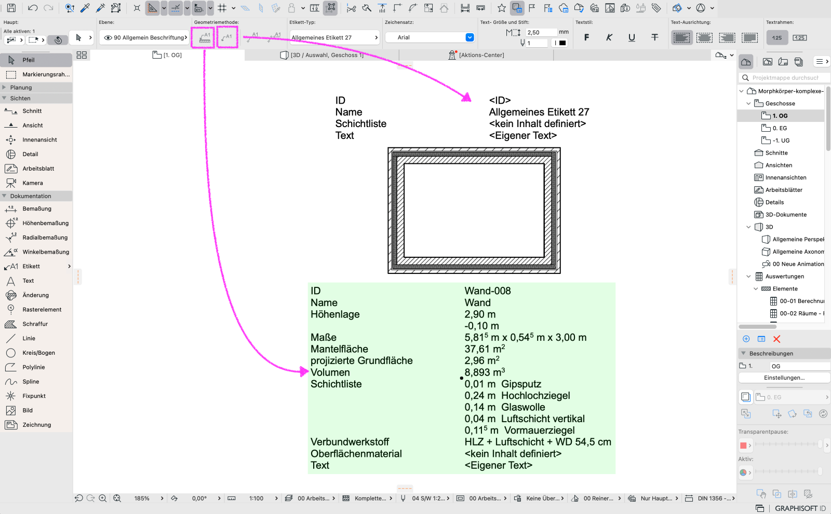Screen dimensions: 831x514
Task: Set justified text alignment
Action: [749, 37]
